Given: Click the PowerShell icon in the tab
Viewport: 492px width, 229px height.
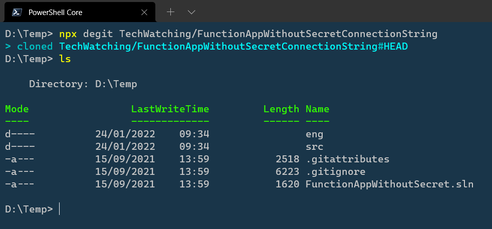Looking at the screenshot, I should click(x=17, y=12).
